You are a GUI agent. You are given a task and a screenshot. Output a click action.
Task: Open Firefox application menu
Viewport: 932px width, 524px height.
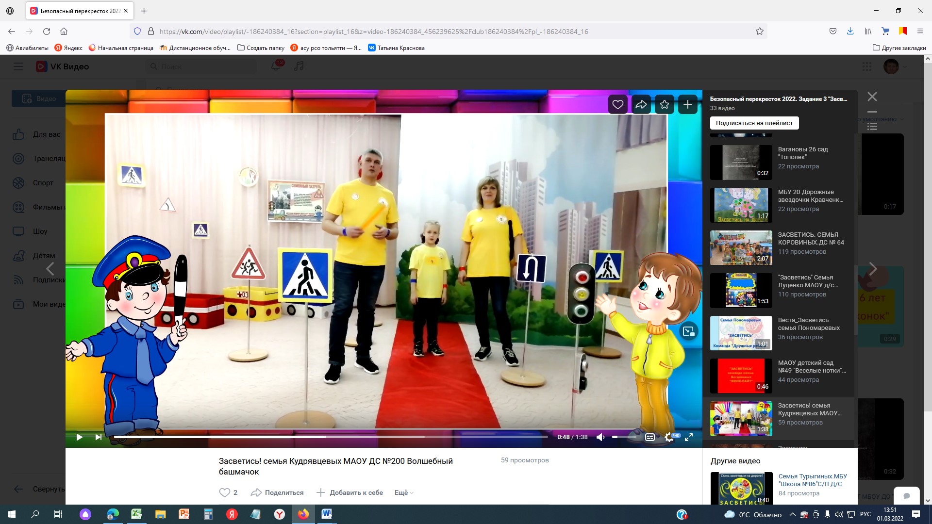coord(920,32)
